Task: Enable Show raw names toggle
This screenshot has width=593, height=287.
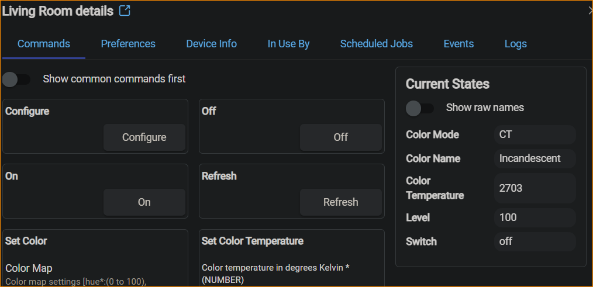Action: coord(420,108)
